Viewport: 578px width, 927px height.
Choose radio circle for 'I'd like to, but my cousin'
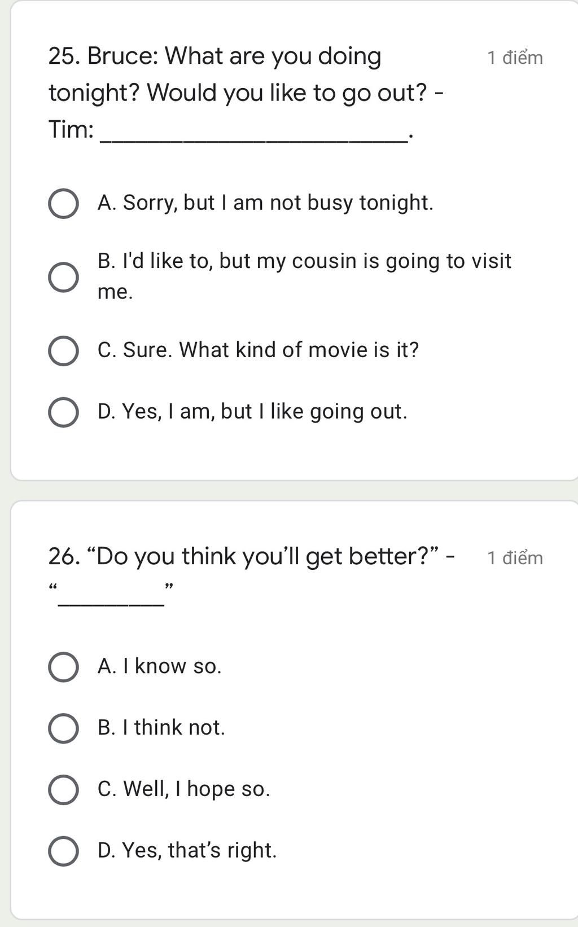click(x=63, y=277)
